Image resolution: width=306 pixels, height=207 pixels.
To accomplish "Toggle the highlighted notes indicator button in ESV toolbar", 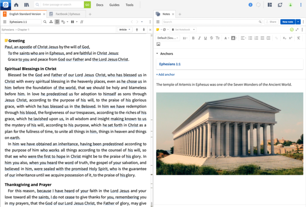I will tap(57, 22).
